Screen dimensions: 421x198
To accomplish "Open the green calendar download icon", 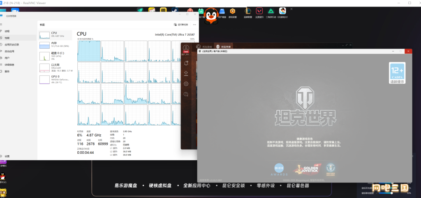I will point(201,11).
